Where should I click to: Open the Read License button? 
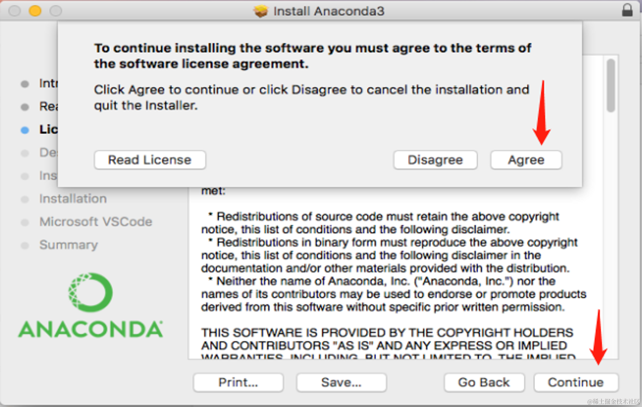point(150,160)
